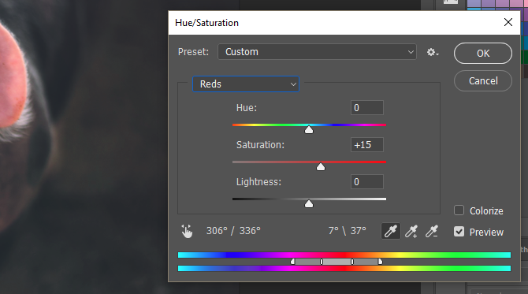This screenshot has width=528, height=294.
Task: Close the Hue/Saturation dialog
Action: [x=508, y=22]
